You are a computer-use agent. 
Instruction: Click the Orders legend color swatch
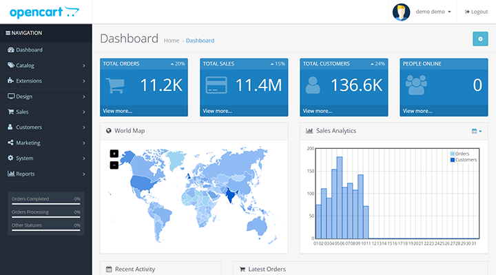pyautogui.click(x=453, y=154)
